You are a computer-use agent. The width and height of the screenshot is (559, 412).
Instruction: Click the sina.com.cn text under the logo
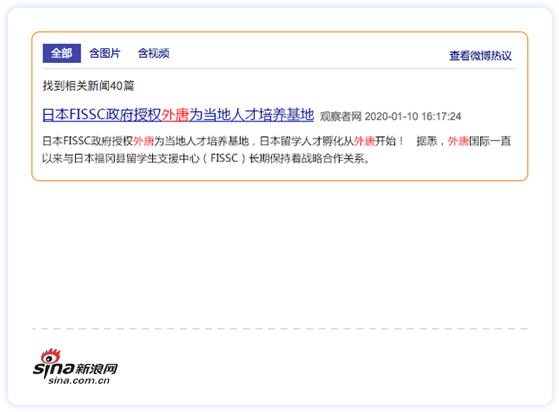point(77,382)
